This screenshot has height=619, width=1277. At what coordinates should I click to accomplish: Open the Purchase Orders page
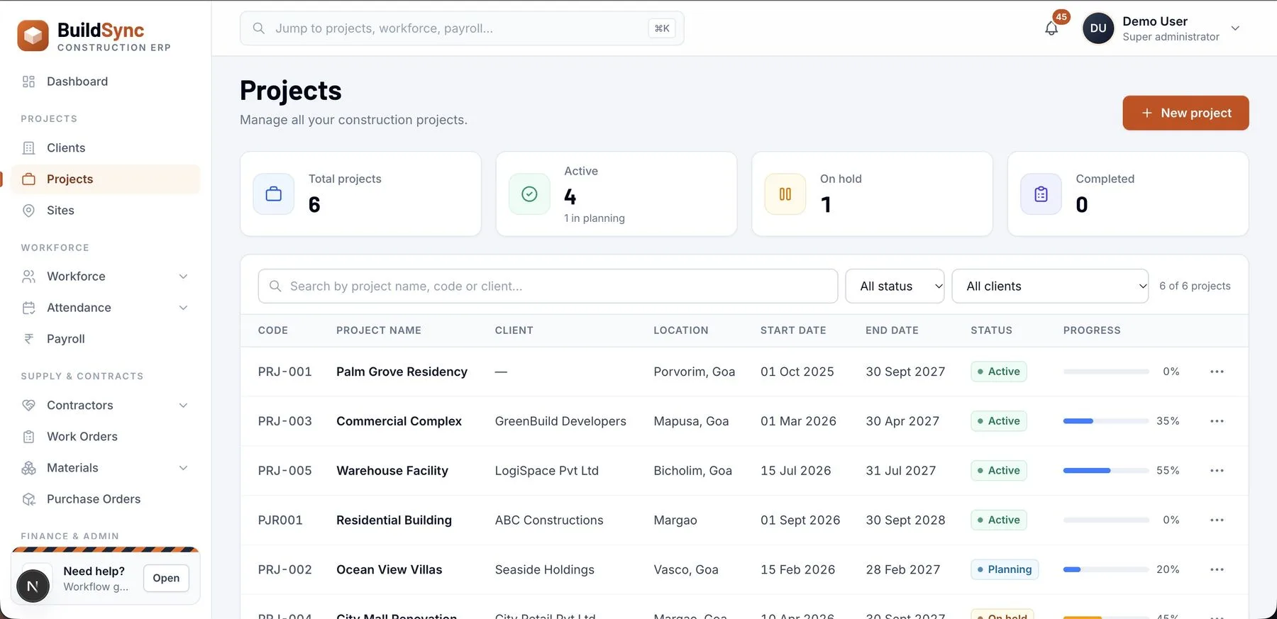(x=106, y=499)
